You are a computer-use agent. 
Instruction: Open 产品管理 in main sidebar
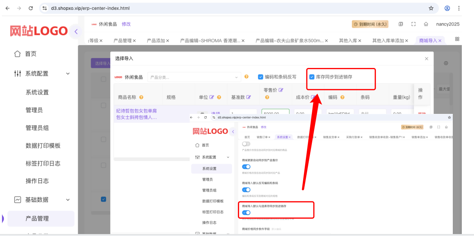click(x=41, y=219)
